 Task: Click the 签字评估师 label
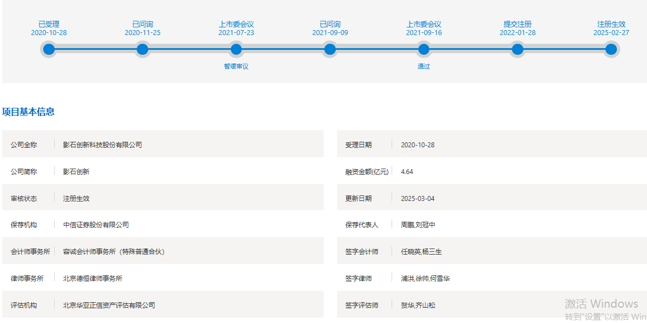pyautogui.click(x=362, y=305)
